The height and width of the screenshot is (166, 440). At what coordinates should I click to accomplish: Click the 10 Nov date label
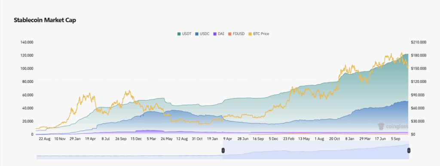click(60, 139)
